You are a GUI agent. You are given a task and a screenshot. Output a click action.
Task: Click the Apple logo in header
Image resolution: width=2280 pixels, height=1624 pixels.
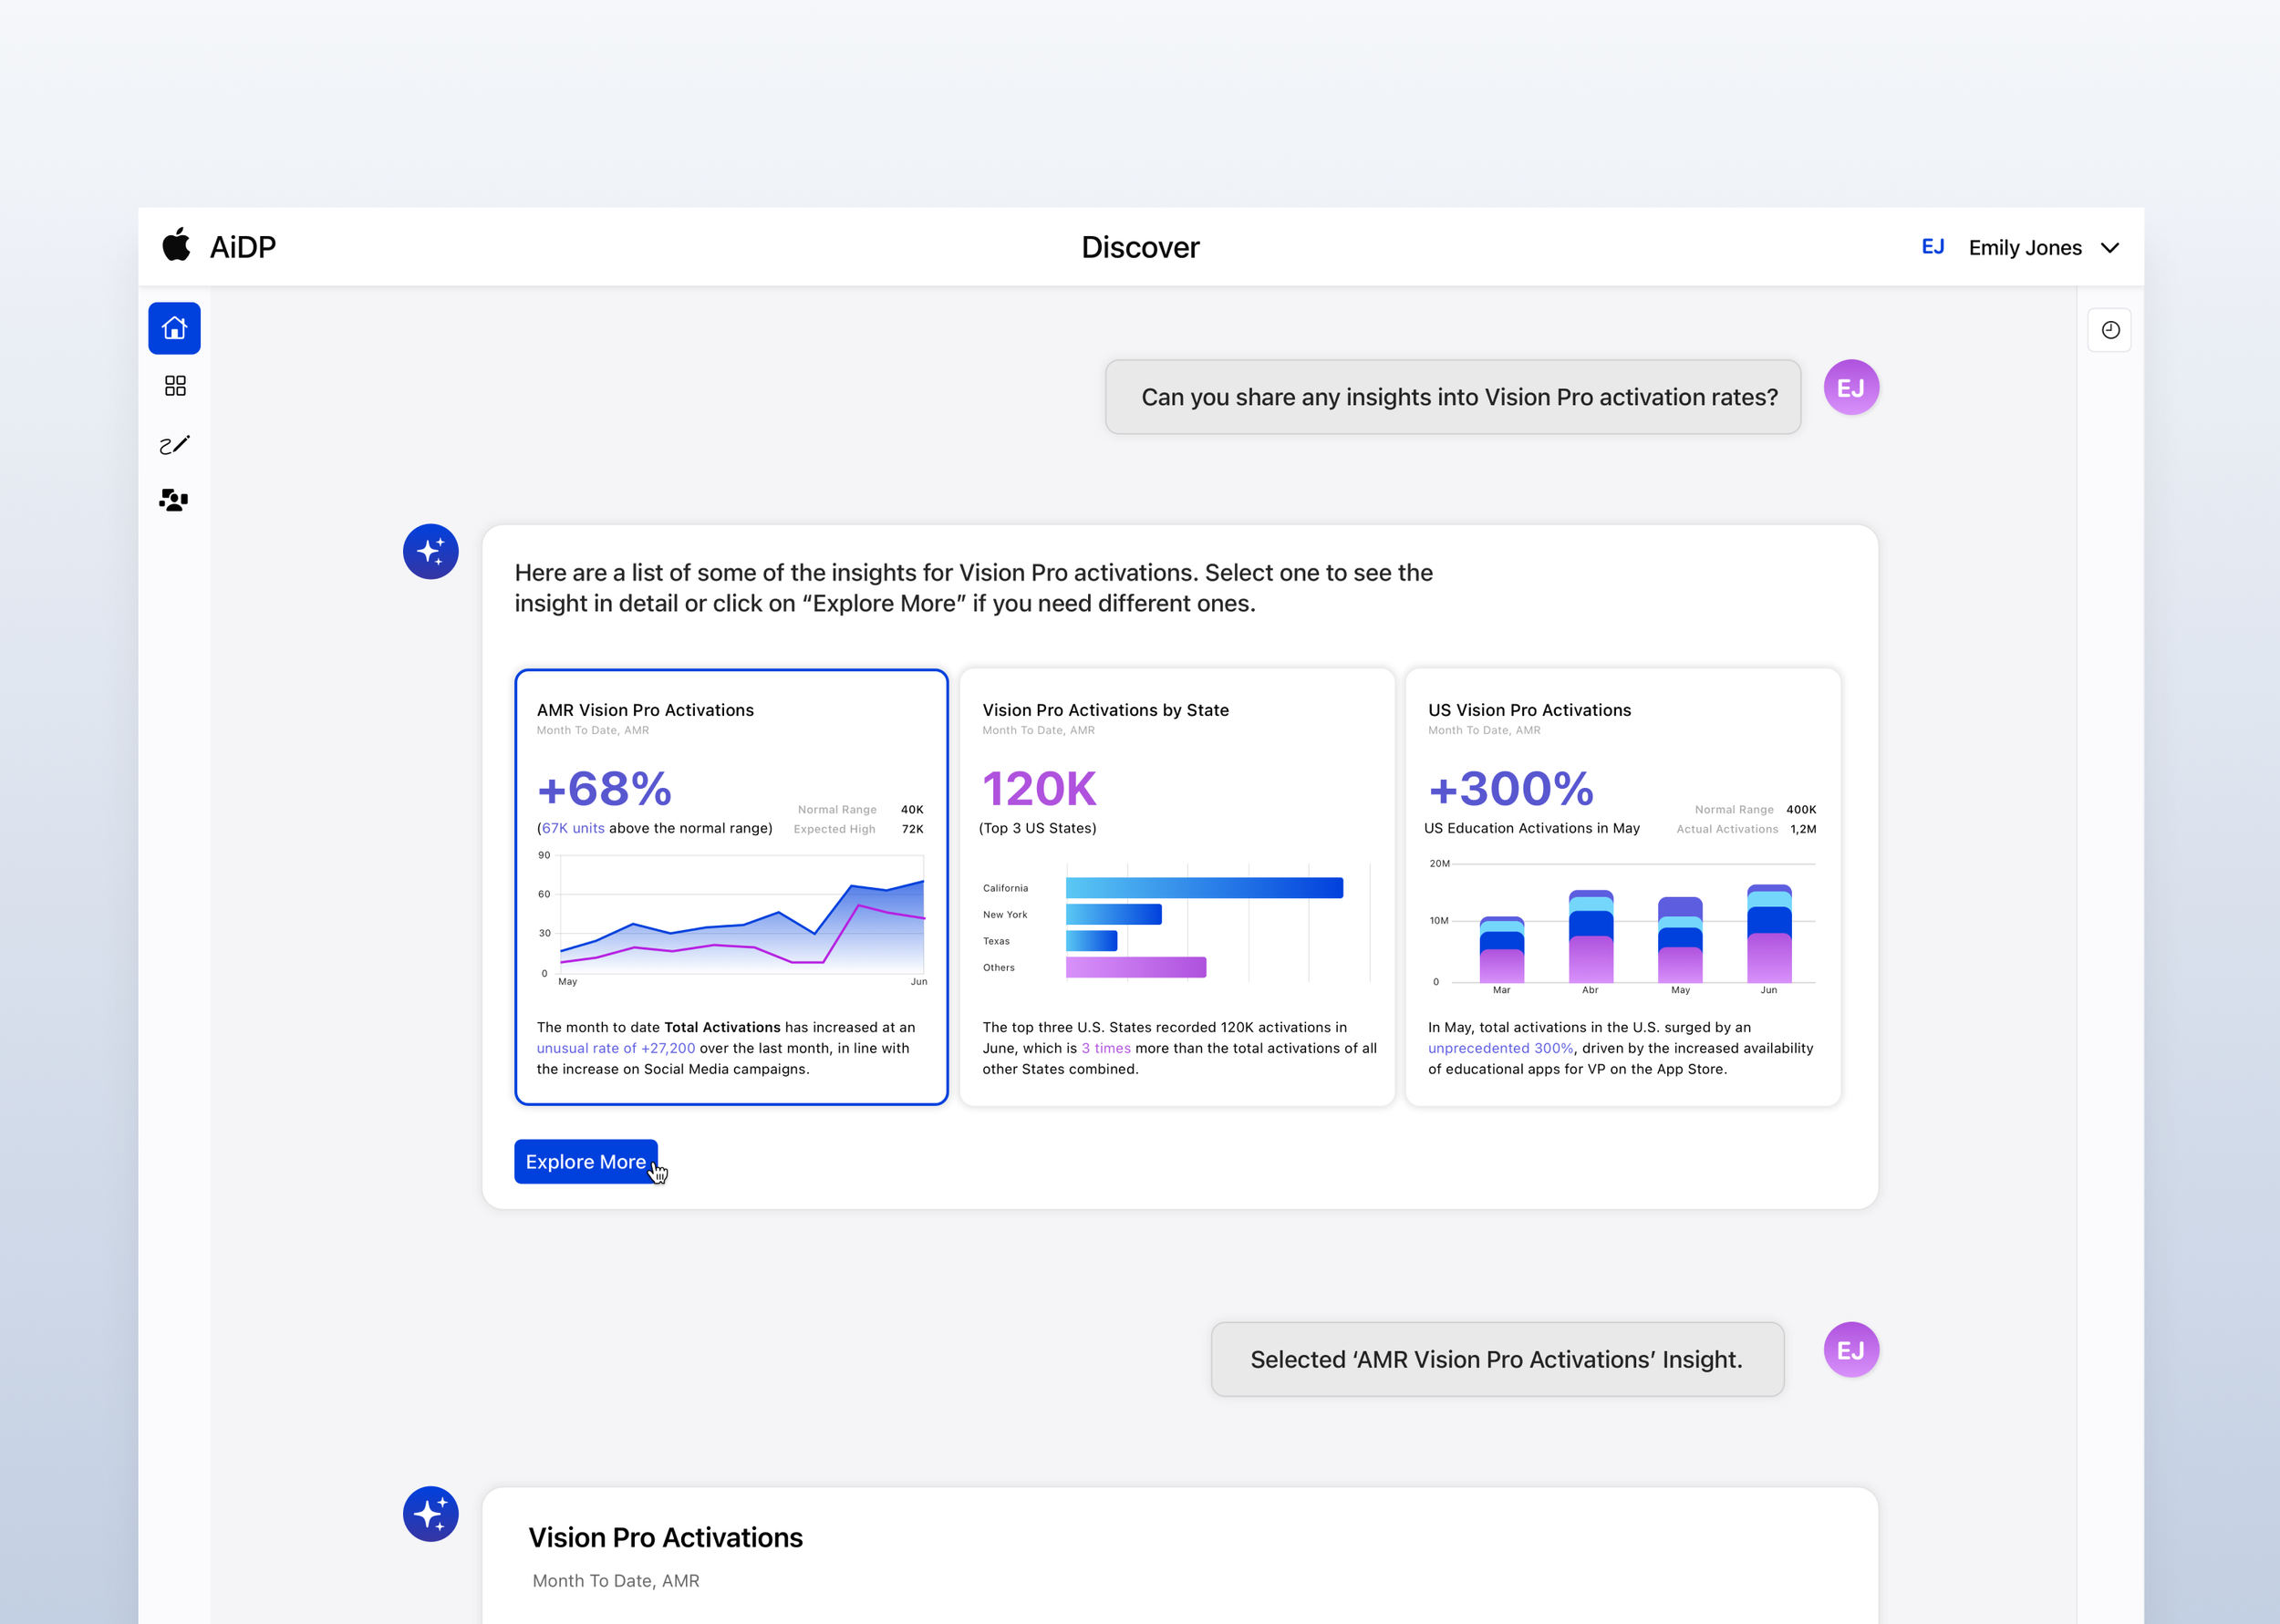point(177,245)
